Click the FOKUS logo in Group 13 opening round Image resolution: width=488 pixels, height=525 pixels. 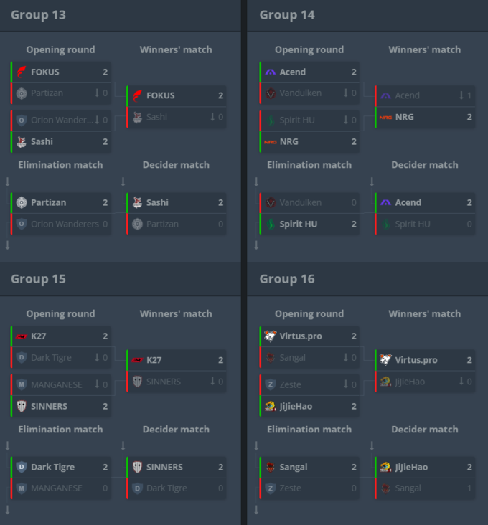22,72
